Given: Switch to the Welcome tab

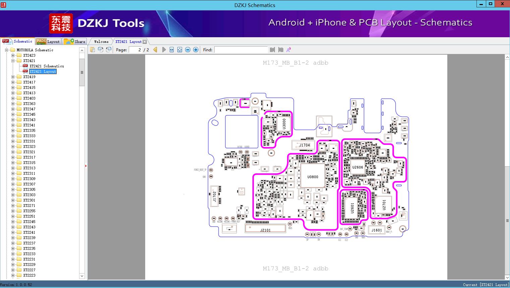Looking at the screenshot, I should click(x=101, y=42).
